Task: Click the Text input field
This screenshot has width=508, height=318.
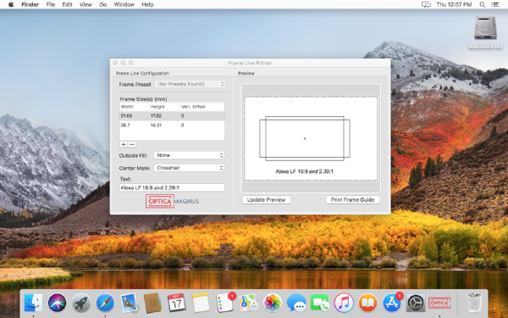Action: 172,187
